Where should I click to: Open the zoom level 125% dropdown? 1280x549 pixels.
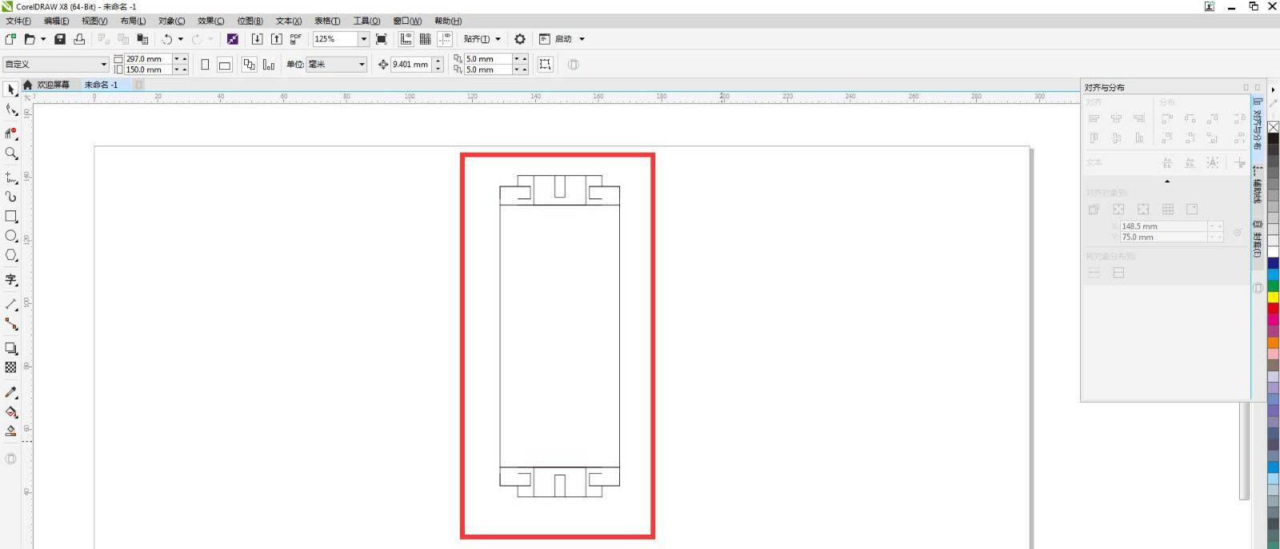tap(363, 39)
